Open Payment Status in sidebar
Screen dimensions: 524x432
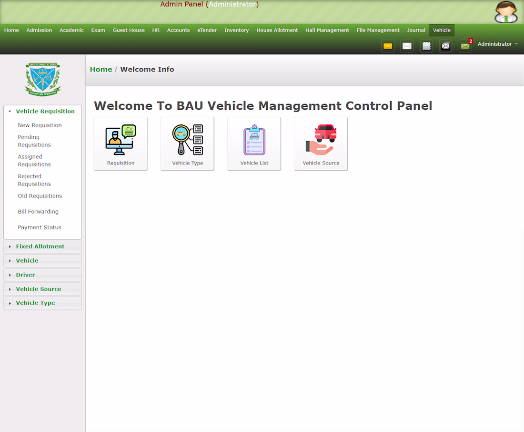click(40, 227)
